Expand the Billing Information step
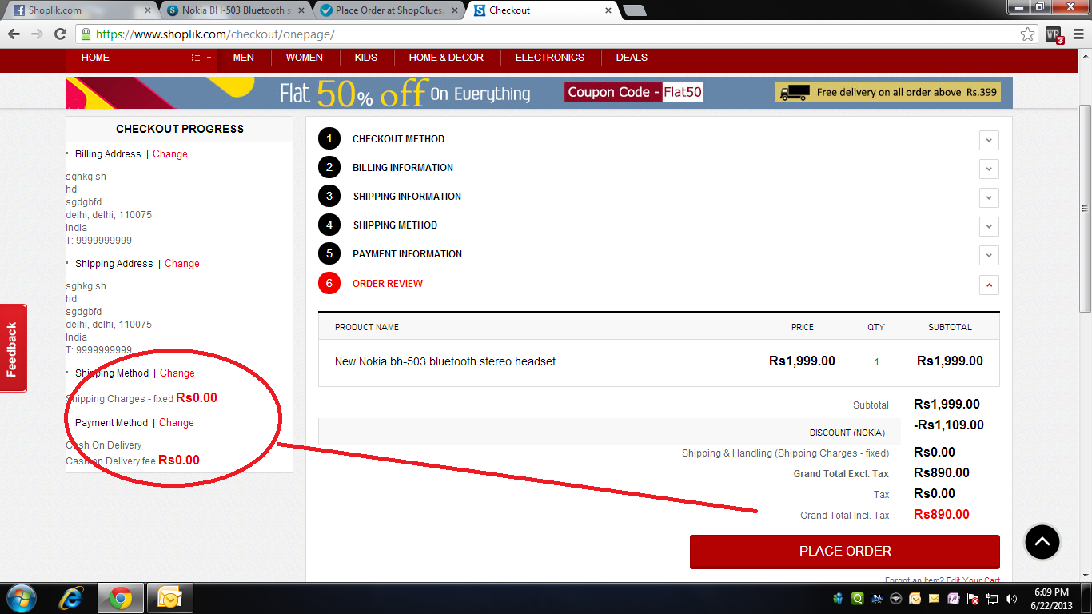Viewport: 1092px width, 614px height. (989, 169)
